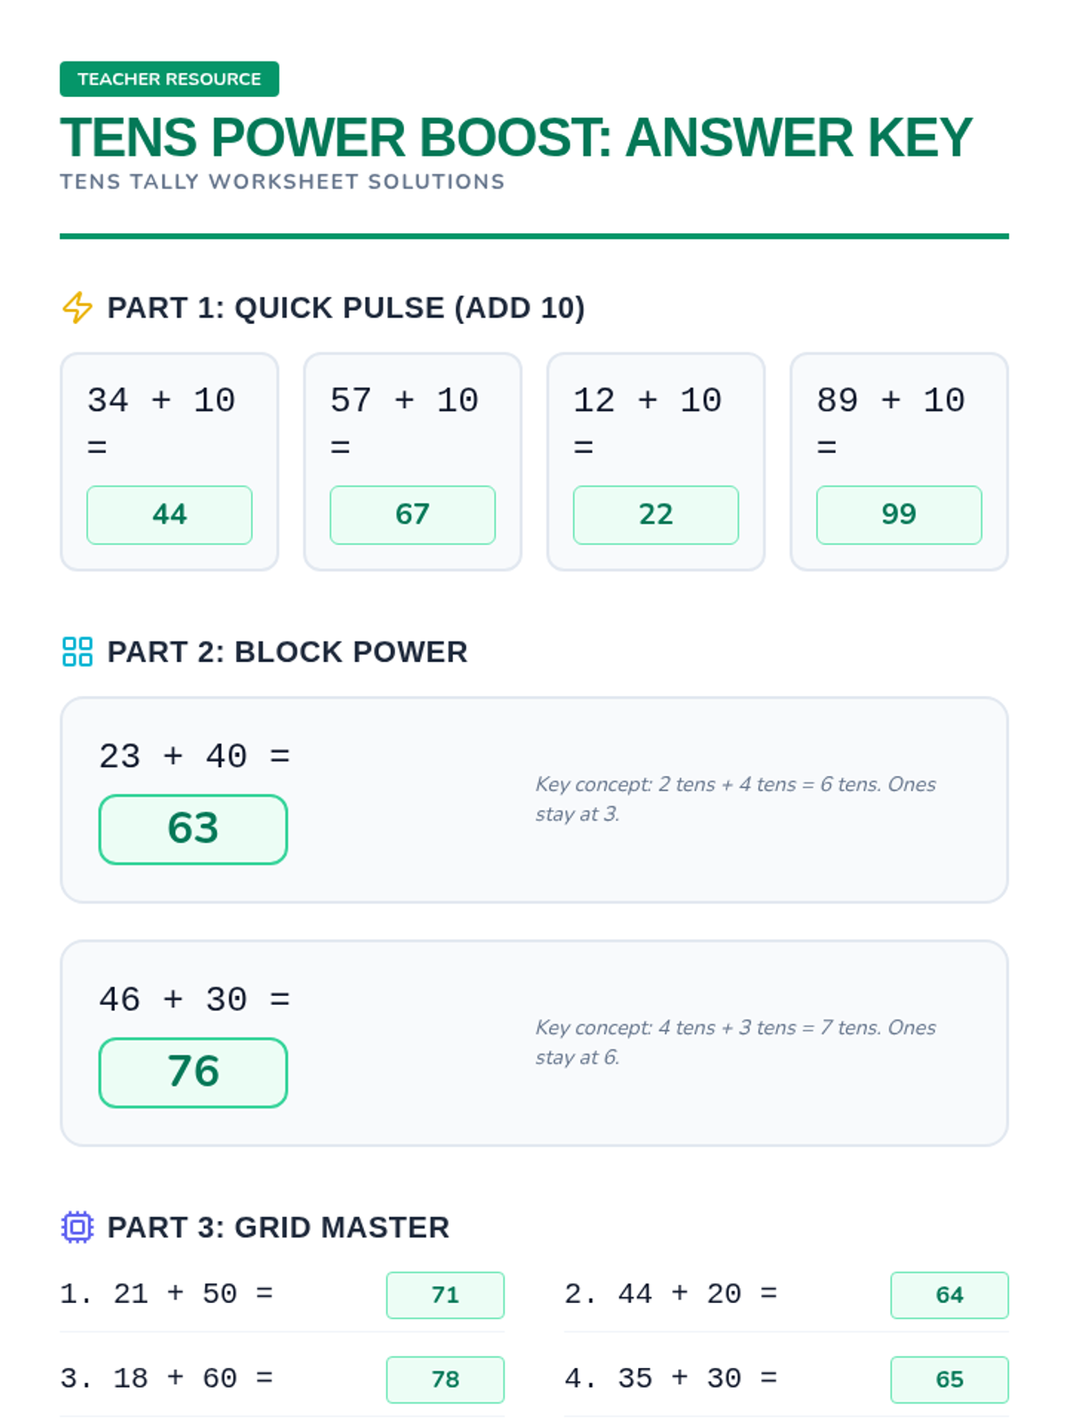The height and width of the screenshot is (1424, 1068).
Task: Click the answer box showing 44
Action: click(x=169, y=514)
